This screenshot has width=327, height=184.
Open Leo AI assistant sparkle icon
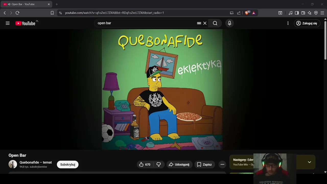[310, 13]
